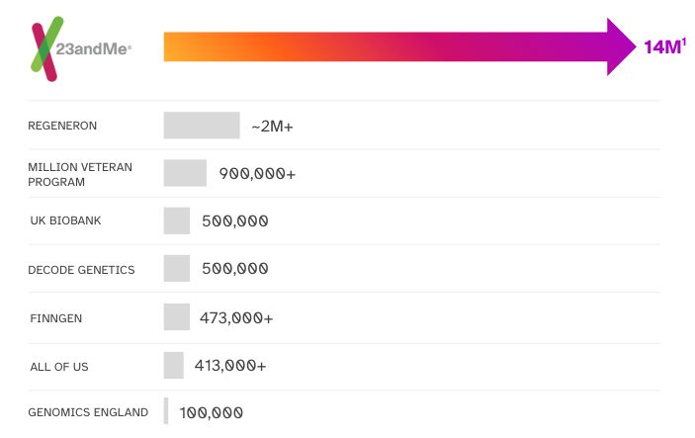Click the REGENERON row label
Screen dimensions: 695x438
62,126
